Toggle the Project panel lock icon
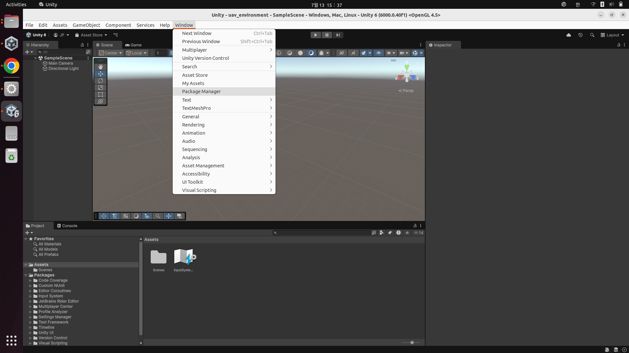This screenshot has height=353, width=629. tap(415, 226)
